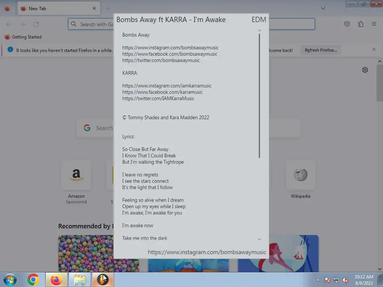This screenshot has width=383, height=287.
Task: Go forward using the forward arrow
Action: pos(22,24)
